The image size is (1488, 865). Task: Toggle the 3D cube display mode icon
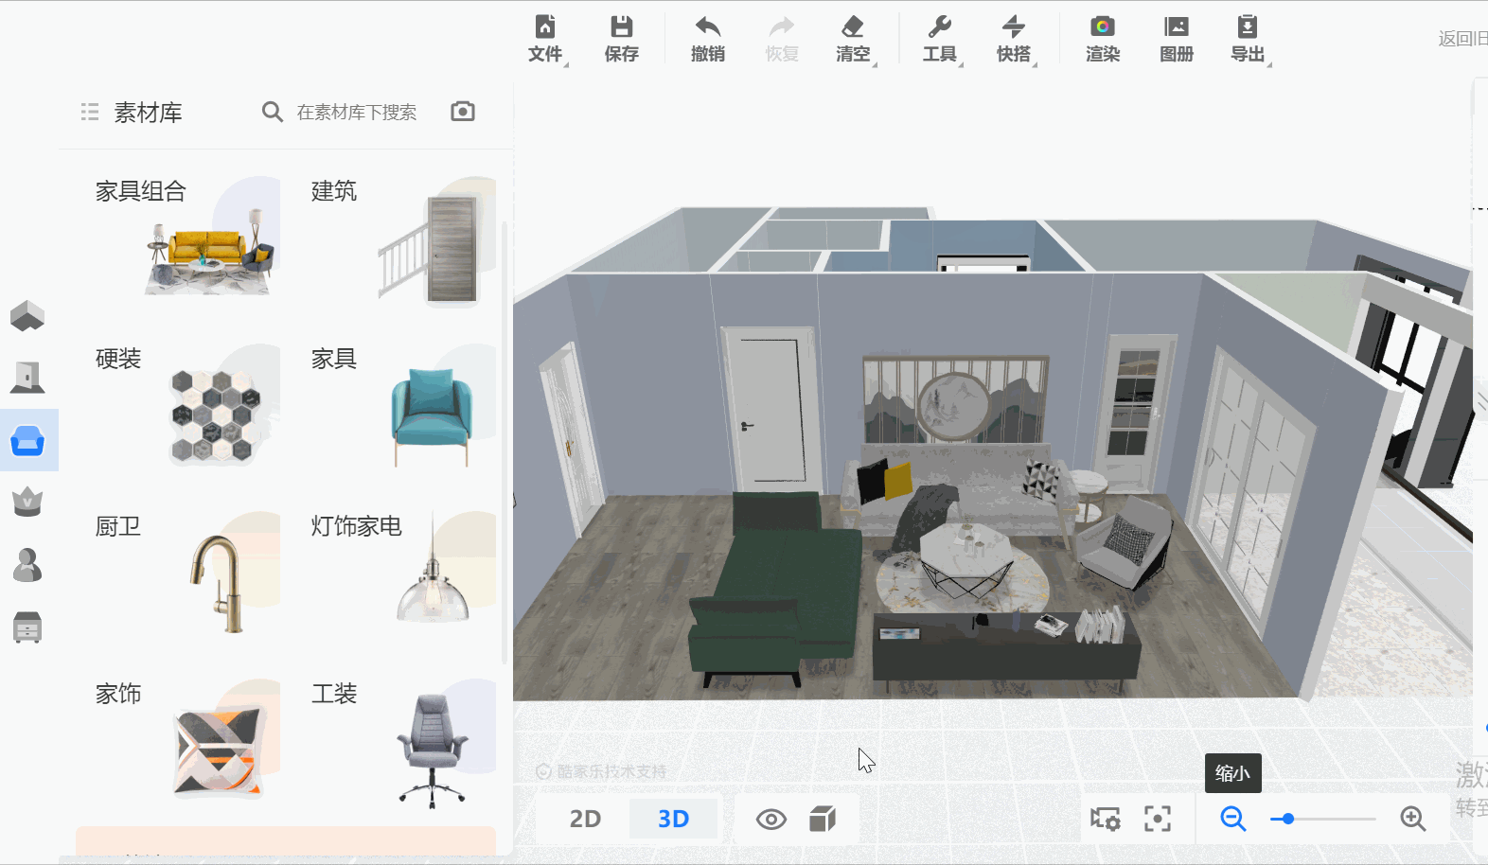point(823,819)
